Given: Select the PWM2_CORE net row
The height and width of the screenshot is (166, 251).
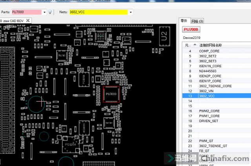Looking at the screenshot, I should click(209, 111).
